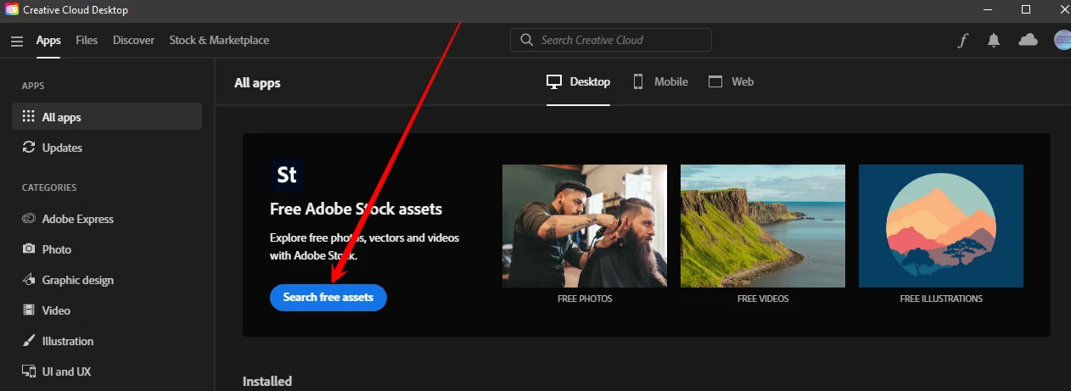Image resolution: width=1071 pixels, height=391 pixels.
Task: Open the UI and UX category label
Action: pos(66,371)
